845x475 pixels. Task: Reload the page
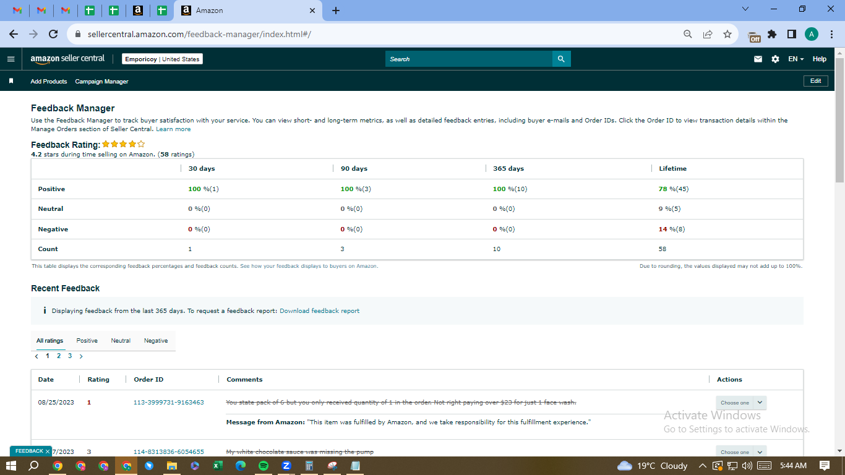tap(53, 34)
